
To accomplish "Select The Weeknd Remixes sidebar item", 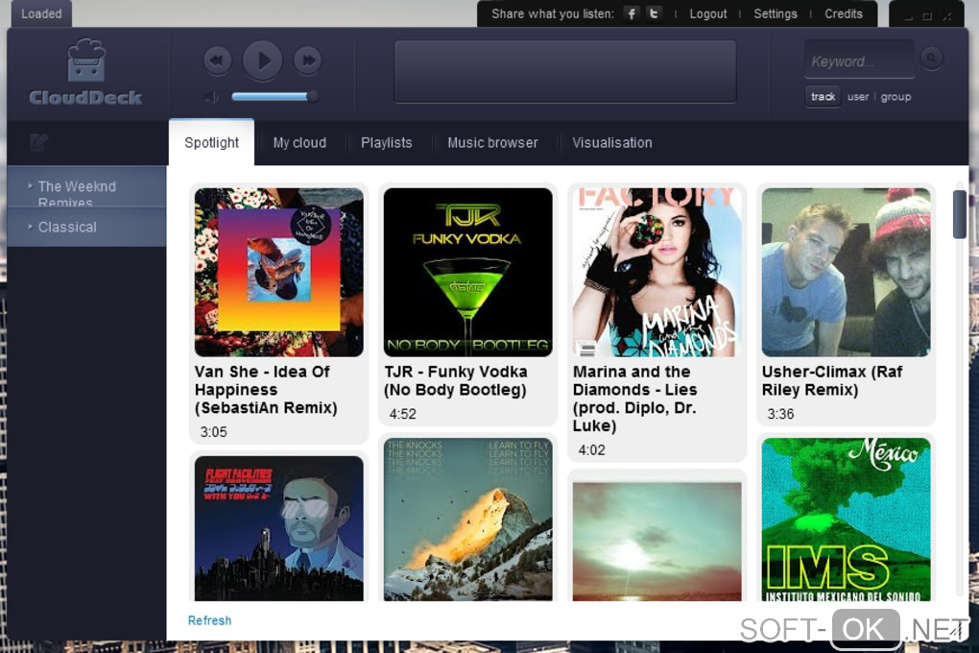I will tap(86, 187).
